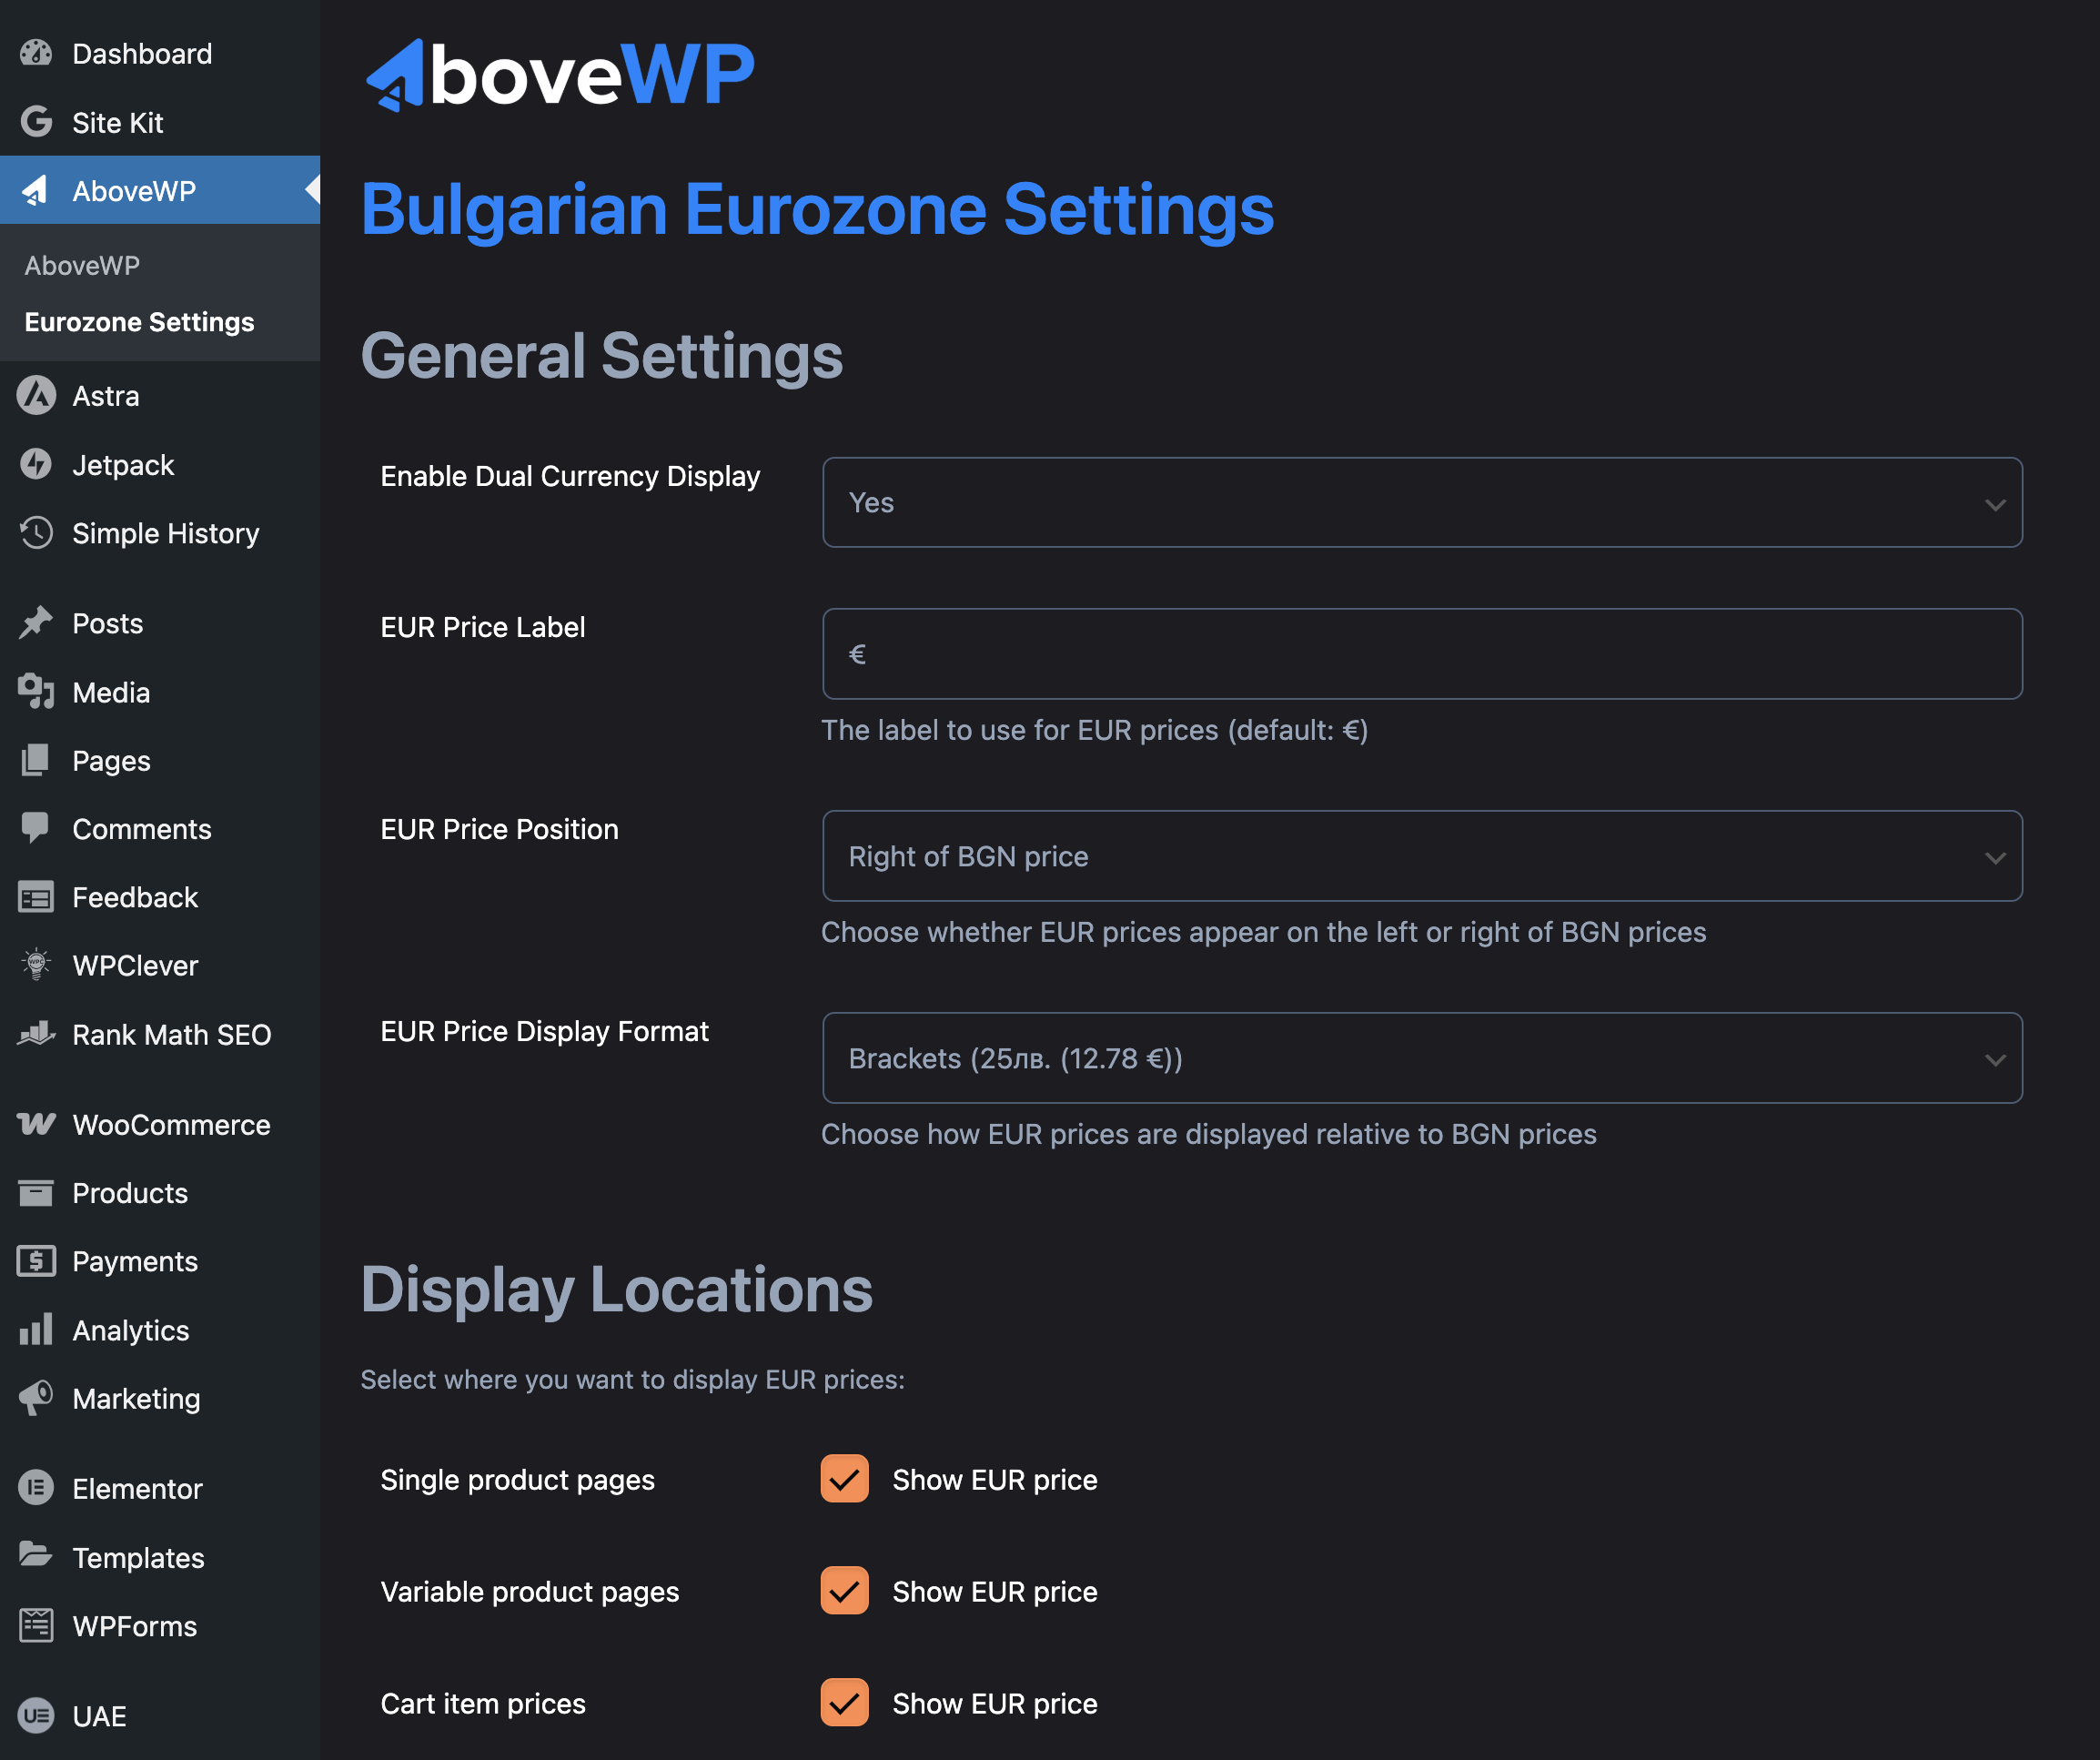Click the WPClever lightbulb icon
Screen dimensions: 2100x1760
pos(36,965)
